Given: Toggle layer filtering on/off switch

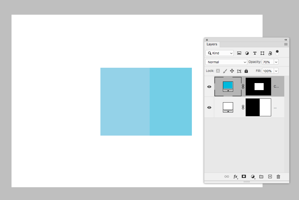Looking at the screenshot, I should 277,53.
